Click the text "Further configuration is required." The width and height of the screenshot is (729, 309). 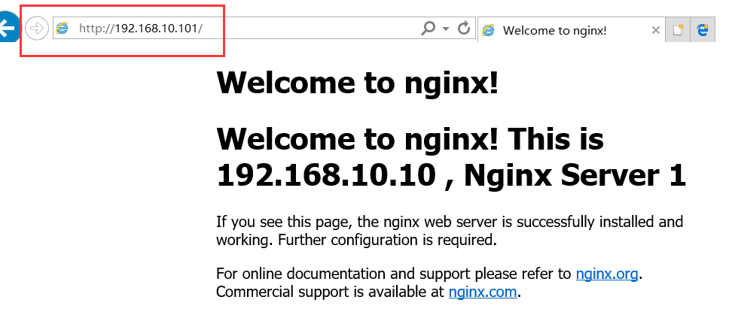pyautogui.click(x=387, y=240)
